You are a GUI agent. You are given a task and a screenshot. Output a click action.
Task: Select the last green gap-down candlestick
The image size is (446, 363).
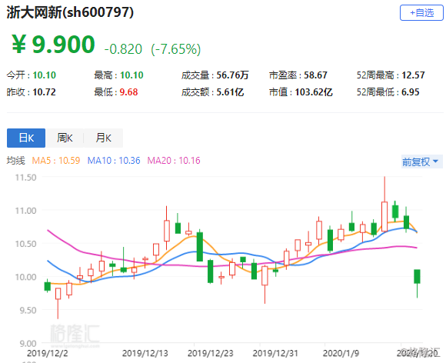pyautogui.click(x=417, y=277)
